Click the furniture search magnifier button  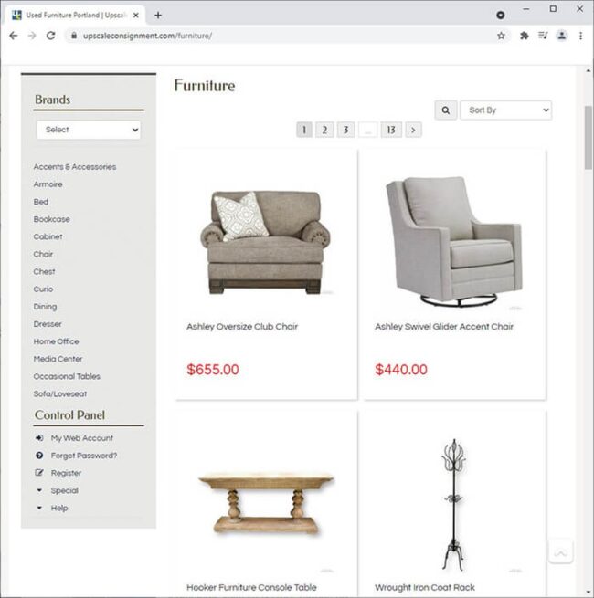point(446,110)
